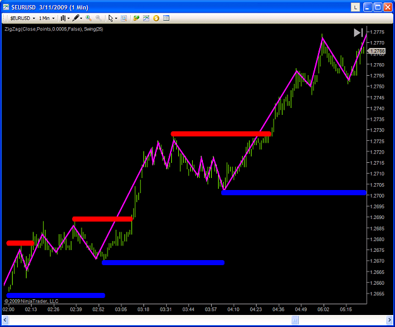Click the ZigZag indicator label text
Image resolution: width=395 pixels, height=327 pixels.
point(54,29)
